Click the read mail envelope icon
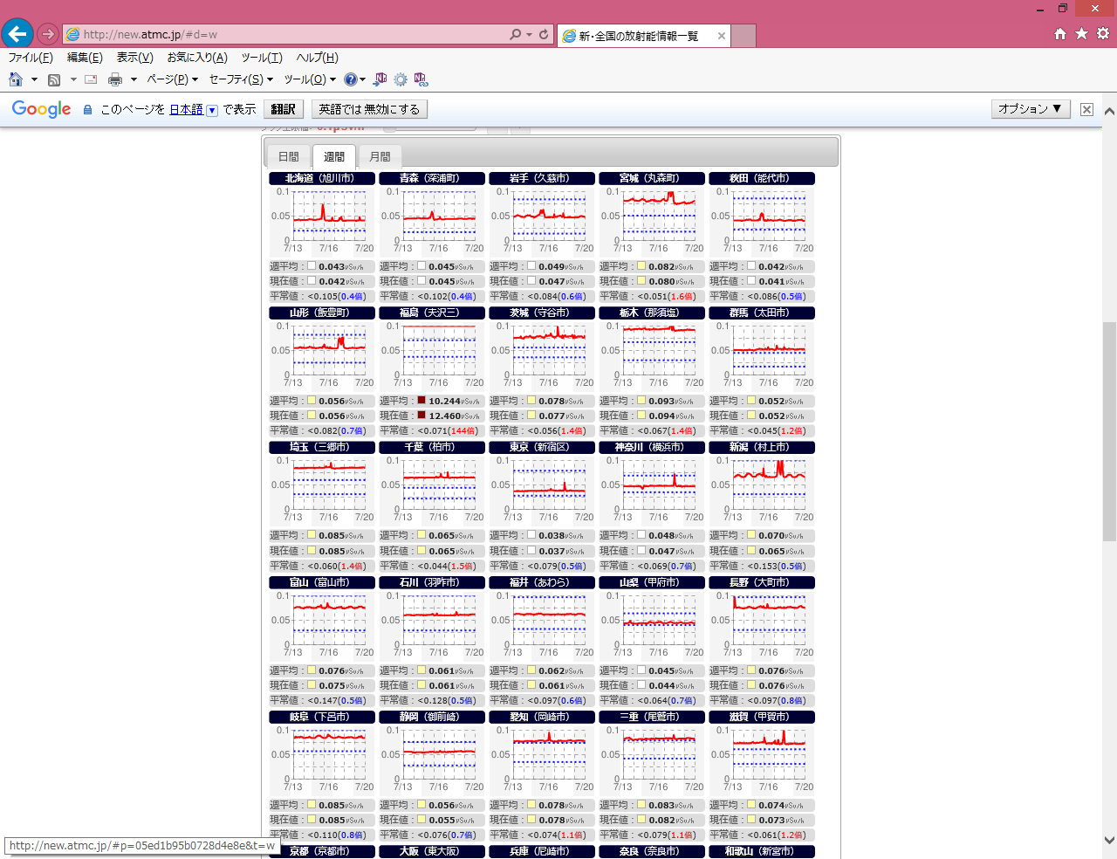Image resolution: width=1117 pixels, height=859 pixels. pyautogui.click(x=91, y=79)
